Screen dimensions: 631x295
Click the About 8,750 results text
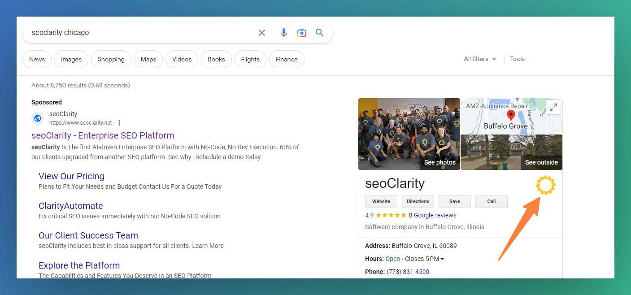[81, 85]
